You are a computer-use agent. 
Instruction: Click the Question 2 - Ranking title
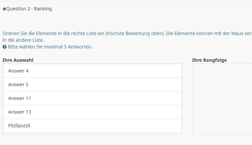tap(29, 9)
